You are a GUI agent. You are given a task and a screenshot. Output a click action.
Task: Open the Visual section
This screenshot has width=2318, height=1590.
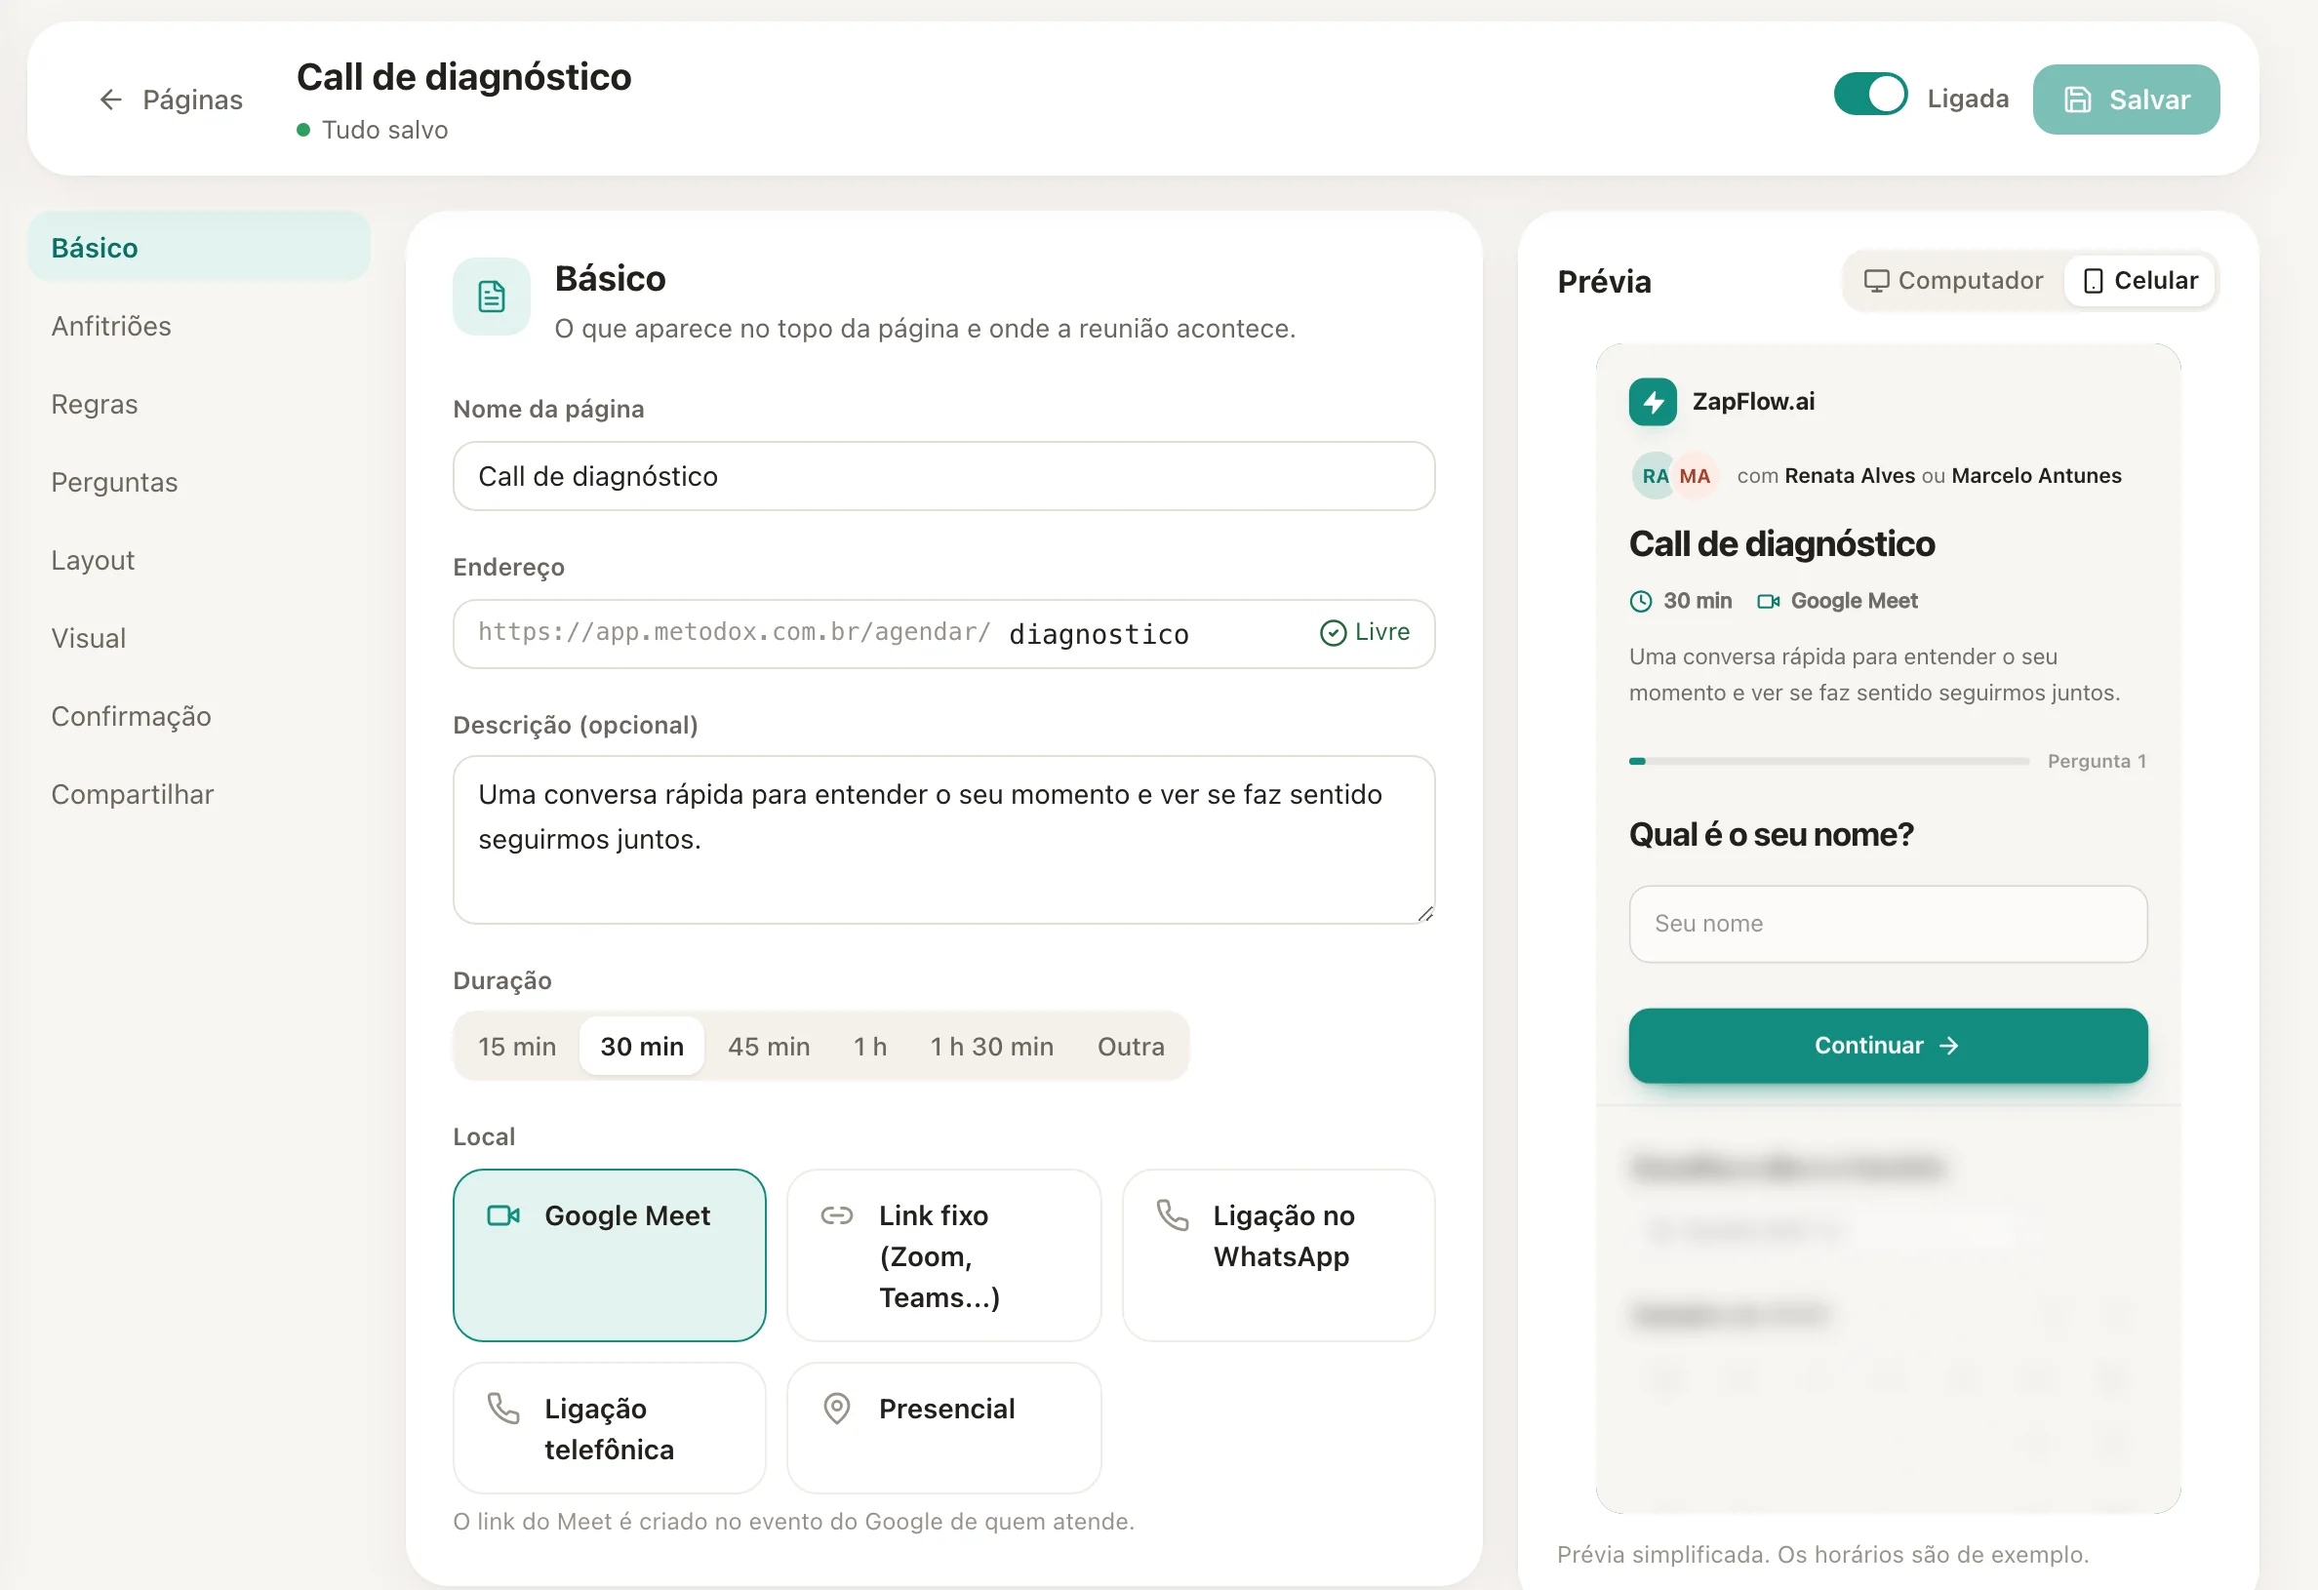point(198,638)
